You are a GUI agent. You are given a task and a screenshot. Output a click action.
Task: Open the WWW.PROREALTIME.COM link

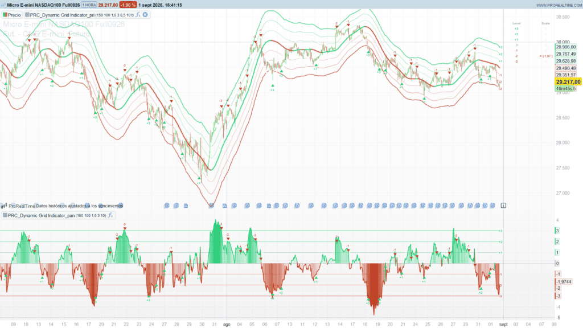559,5
